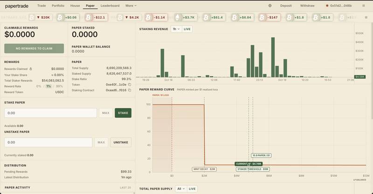Click the papertrade logo
Screen dimensions: 373x194
pyautogui.click(x=17, y=6)
